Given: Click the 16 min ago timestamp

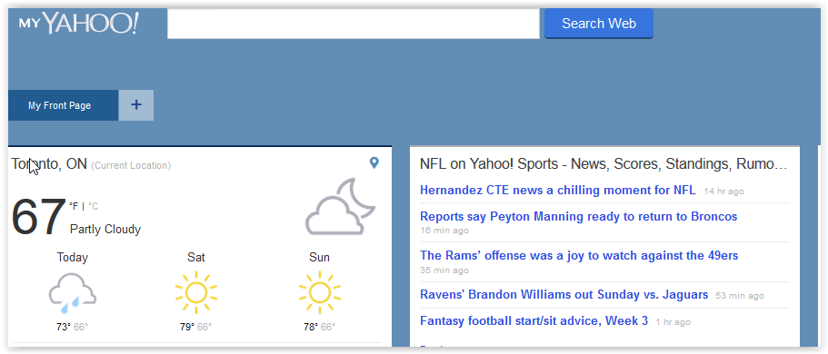Looking at the screenshot, I should 444,231.
